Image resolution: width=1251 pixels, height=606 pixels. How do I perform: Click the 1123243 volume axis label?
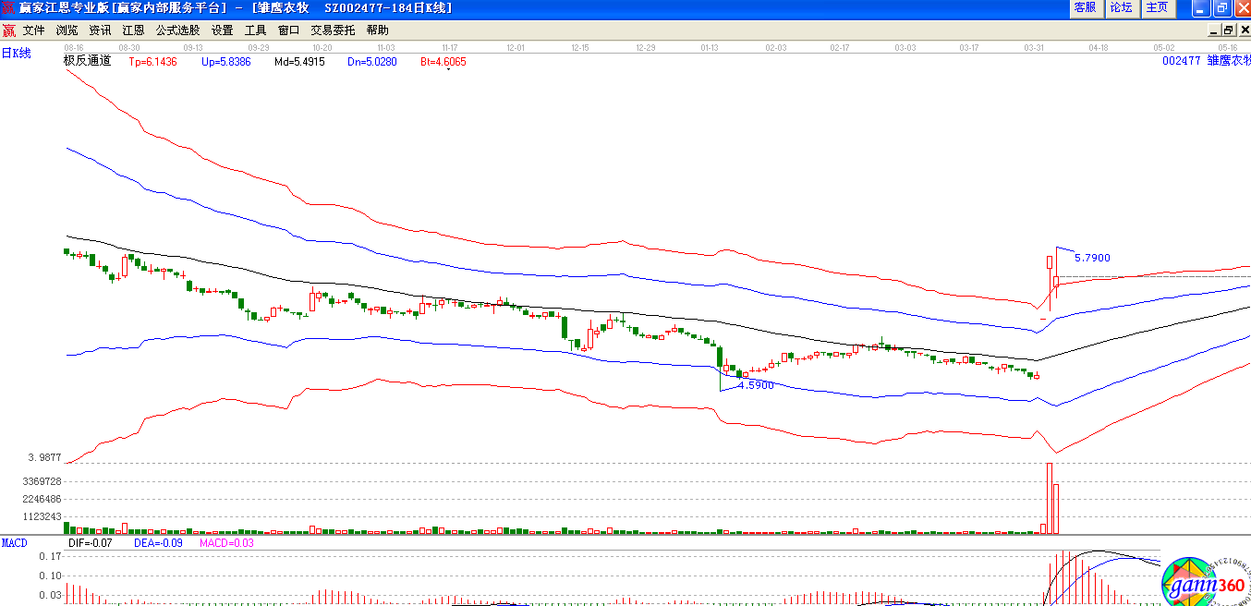pos(42,516)
